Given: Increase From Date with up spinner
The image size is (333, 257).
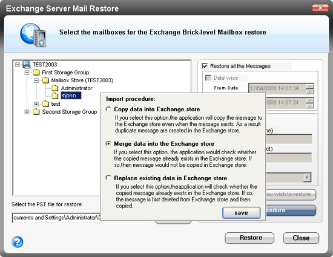Looking at the screenshot, I should click(x=310, y=86).
